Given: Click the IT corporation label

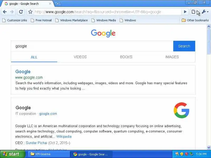Looking at the screenshot, I should coord(26,114).
